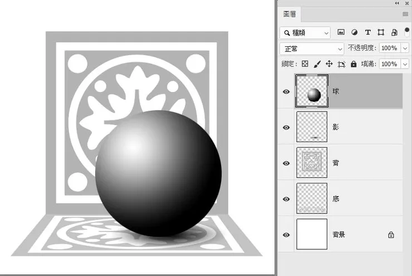412x276 pixels.
Task: Lock position move icon
Action: click(x=329, y=64)
